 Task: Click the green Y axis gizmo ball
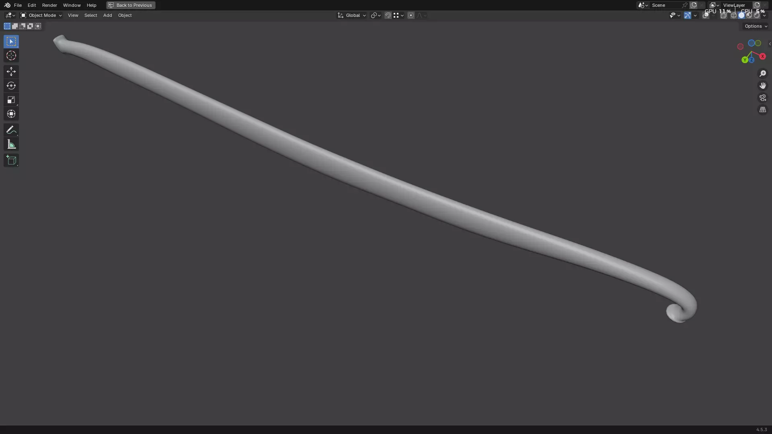[x=745, y=60]
